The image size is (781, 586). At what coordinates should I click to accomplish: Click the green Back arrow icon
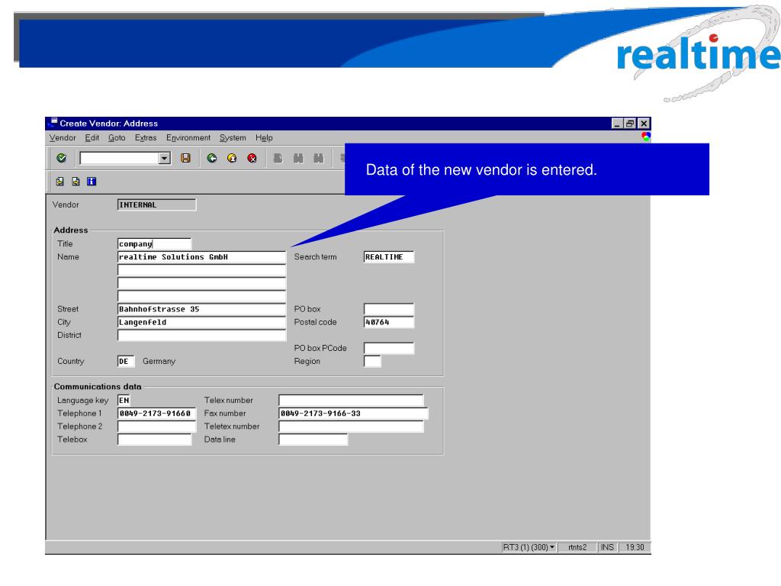tap(212, 159)
